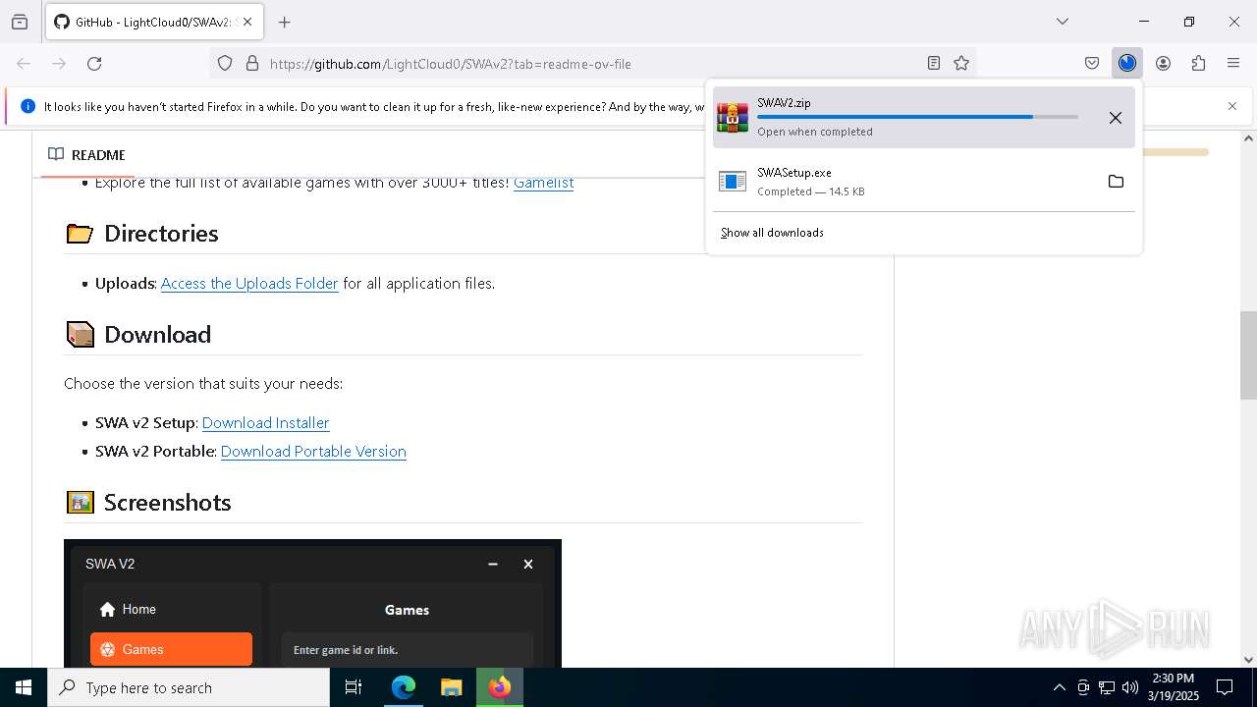The height and width of the screenshot is (707, 1257).
Task: Select the SWAV2.zip download entry
Action: 923,117
